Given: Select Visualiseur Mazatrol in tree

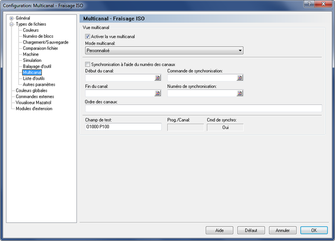Looking at the screenshot, I should (33, 103).
